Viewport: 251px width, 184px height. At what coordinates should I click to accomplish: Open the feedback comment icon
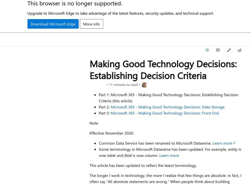point(218,50)
